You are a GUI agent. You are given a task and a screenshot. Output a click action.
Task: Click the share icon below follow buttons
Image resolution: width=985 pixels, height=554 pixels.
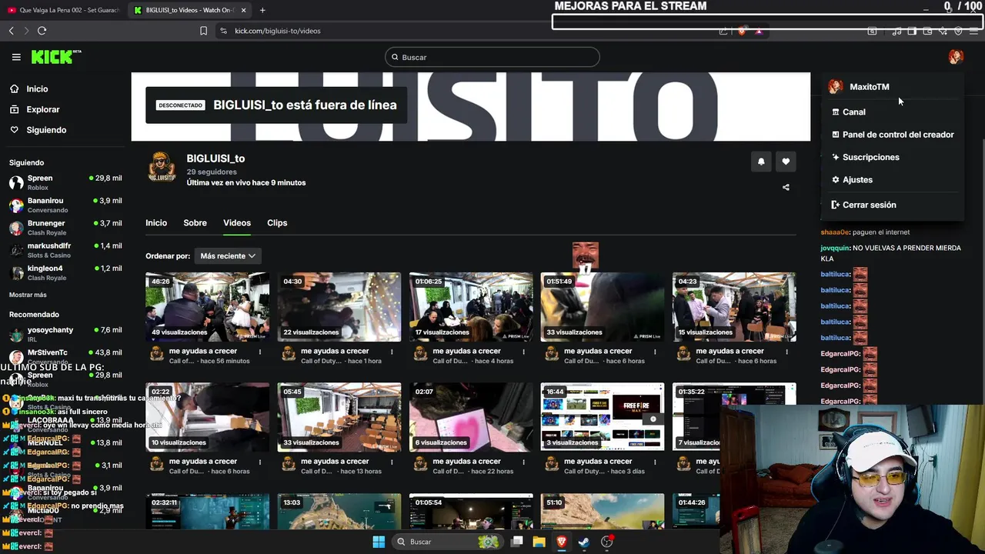click(786, 187)
